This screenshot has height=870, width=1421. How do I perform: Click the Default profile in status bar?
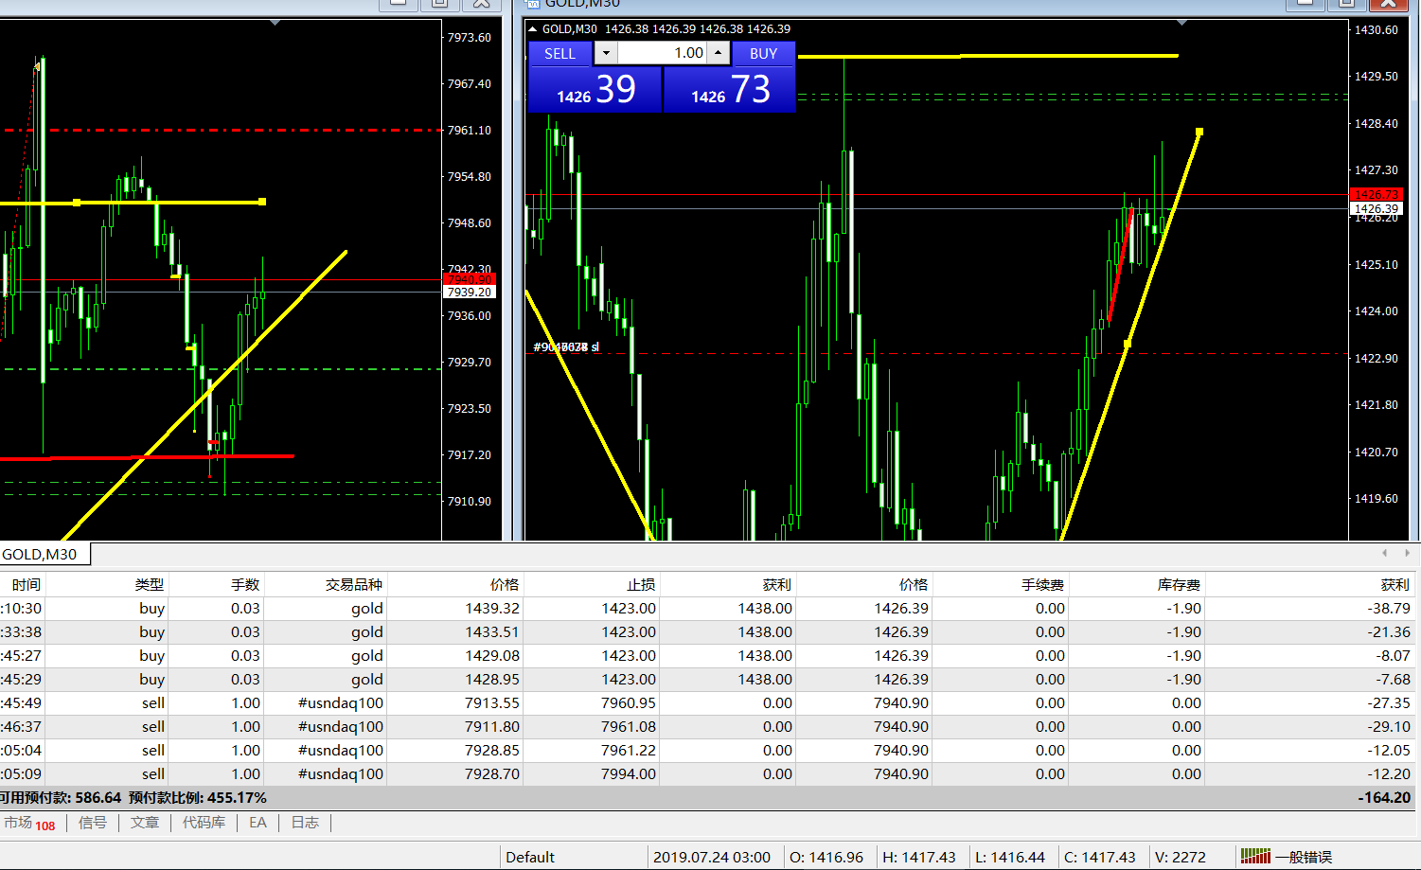click(x=530, y=857)
